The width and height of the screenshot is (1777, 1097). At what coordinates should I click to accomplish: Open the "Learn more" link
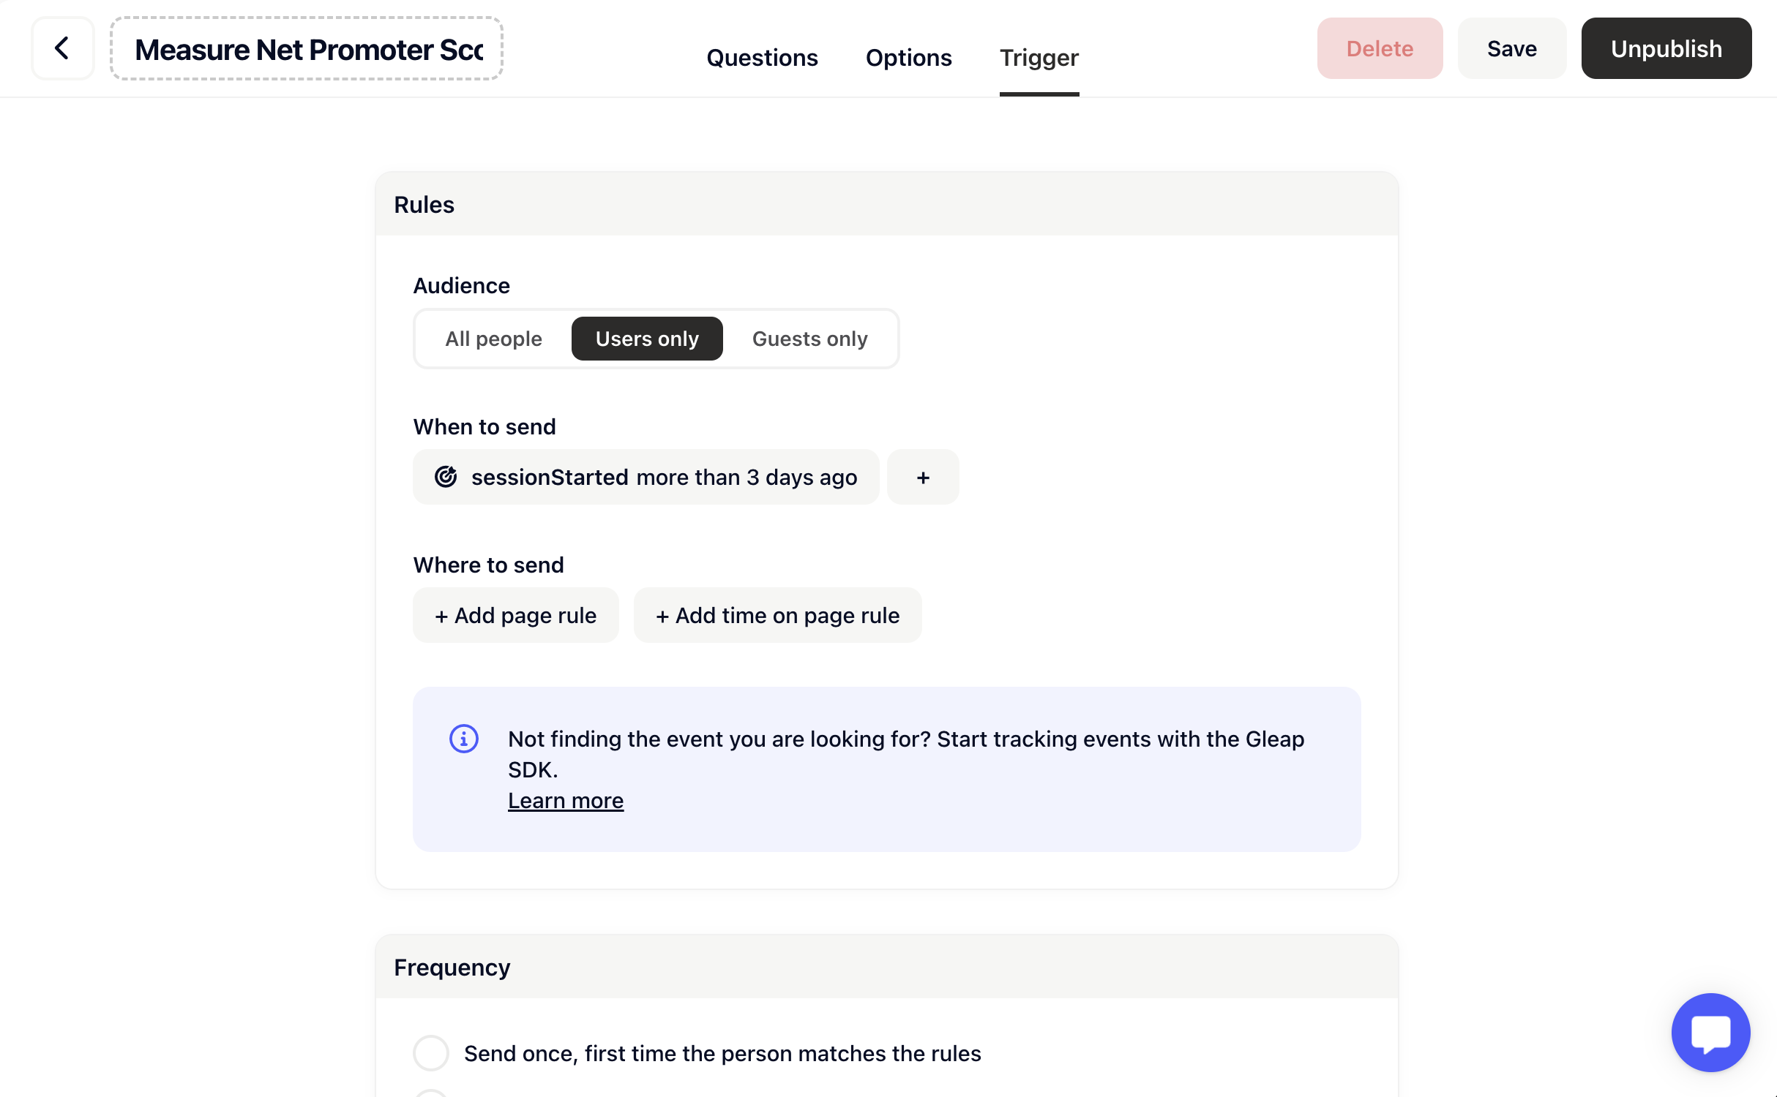point(565,800)
